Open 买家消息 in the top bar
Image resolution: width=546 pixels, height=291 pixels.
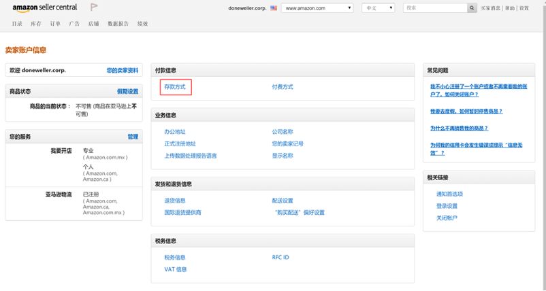coord(490,8)
